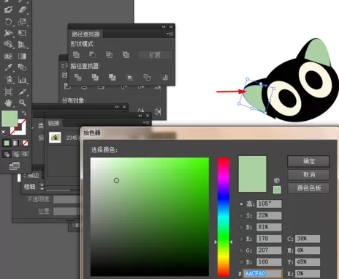
Task: Click the Exclude shape mode icon
Action: coord(126,54)
